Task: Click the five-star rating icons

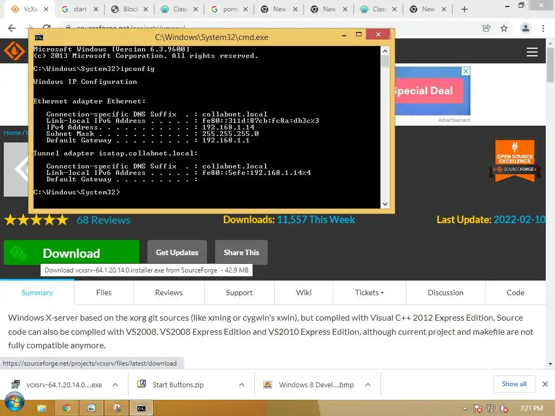Action: click(36, 220)
